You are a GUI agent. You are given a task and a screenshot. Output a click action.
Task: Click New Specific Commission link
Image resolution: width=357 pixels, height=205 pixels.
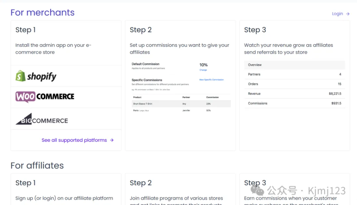(212, 80)
